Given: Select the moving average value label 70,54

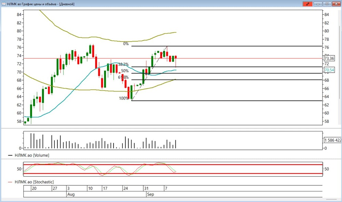Looking at the screenshot, I should coord(329,70).
